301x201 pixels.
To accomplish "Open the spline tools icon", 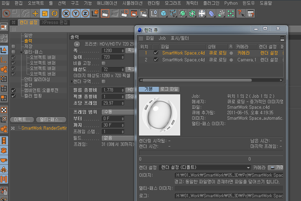I will pyautogui.click(x=173, y=13).
